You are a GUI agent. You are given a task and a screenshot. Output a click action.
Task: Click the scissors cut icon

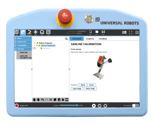(x=51, y=100)
